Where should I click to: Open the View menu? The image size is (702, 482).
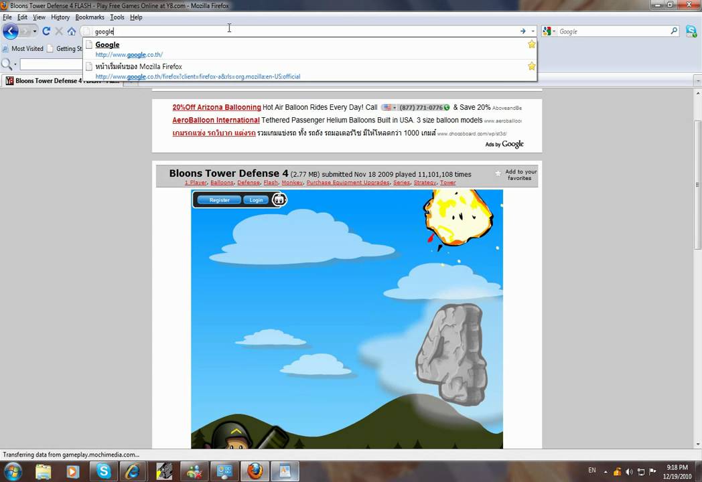point(39,17)
